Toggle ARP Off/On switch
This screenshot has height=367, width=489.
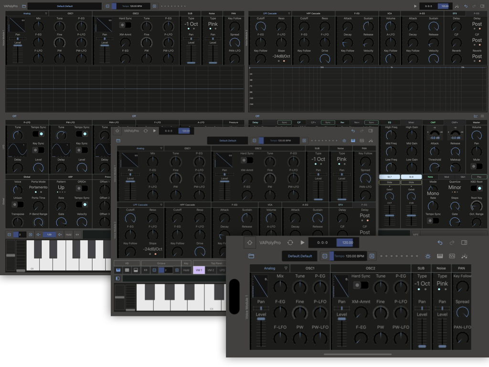coord(82,188)
